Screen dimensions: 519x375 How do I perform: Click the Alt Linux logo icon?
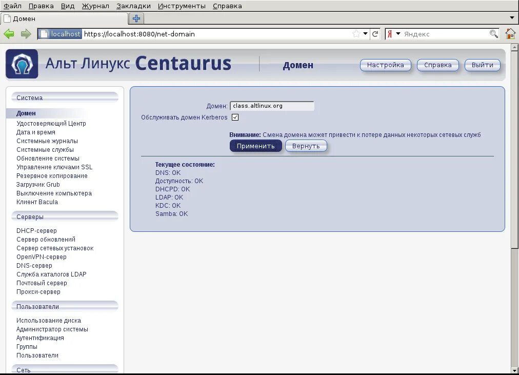click(x=22, y=64)
